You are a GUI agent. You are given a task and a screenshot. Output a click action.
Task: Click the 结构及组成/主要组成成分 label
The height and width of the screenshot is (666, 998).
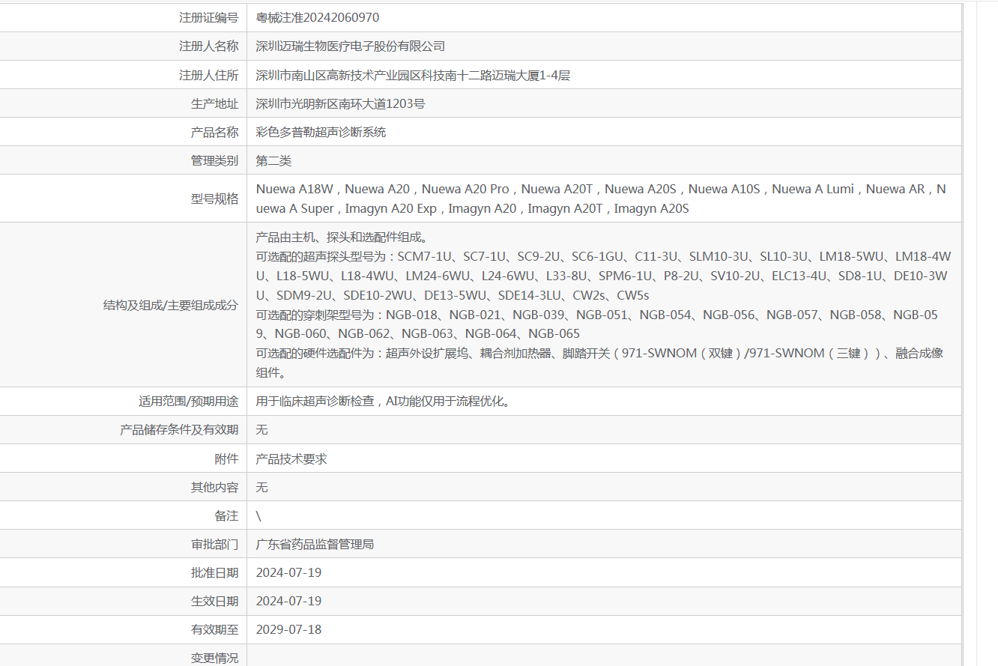tap(171, 305)
